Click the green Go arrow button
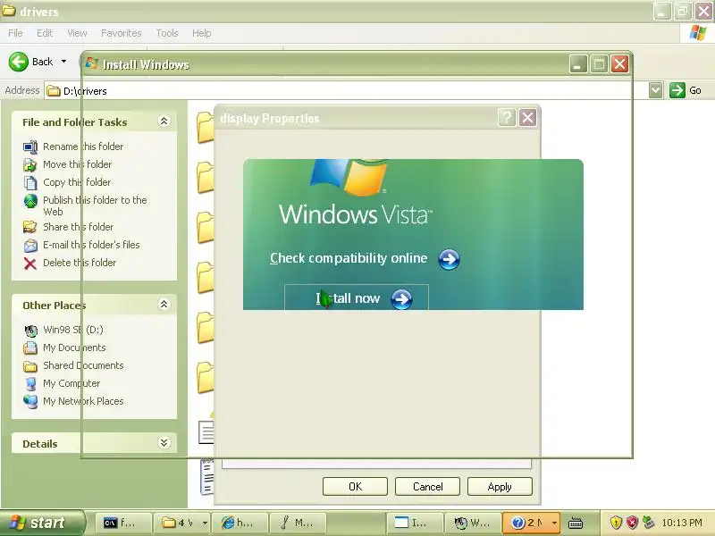Image resolution: width=715 pixels, height=536 pixels. (x=677, y=90)
